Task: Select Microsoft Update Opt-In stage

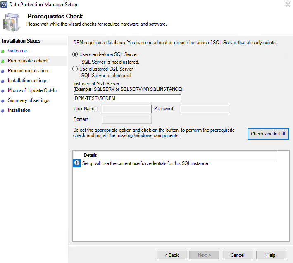Action: pyautogui.click(x=32, y=90)
